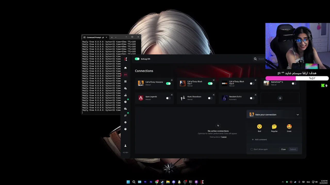Rate connection with the Great star-eyes emoji

tap(289, 126)
